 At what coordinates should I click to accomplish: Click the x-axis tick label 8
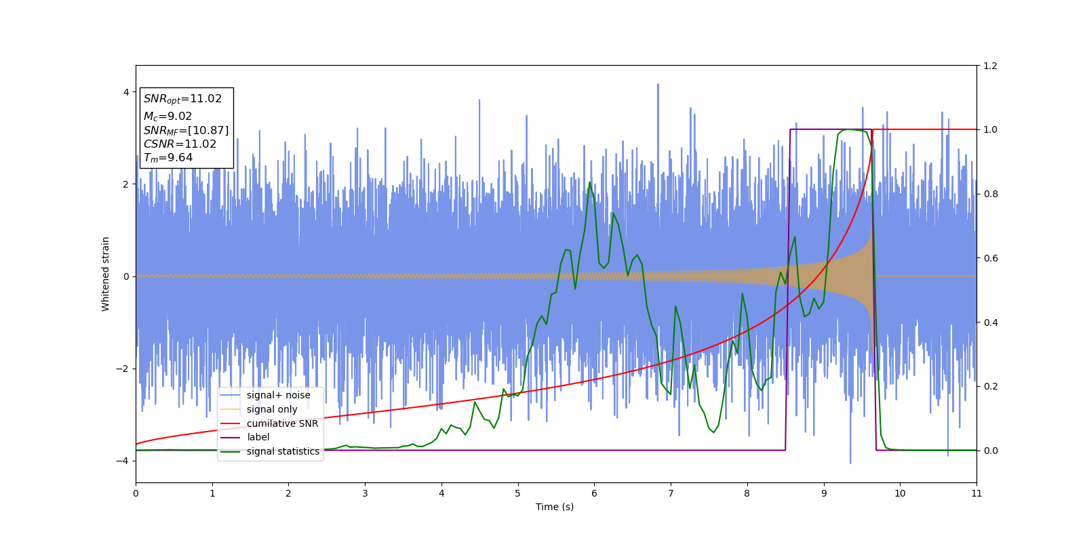pyautogui.click(x=747, y=493)
